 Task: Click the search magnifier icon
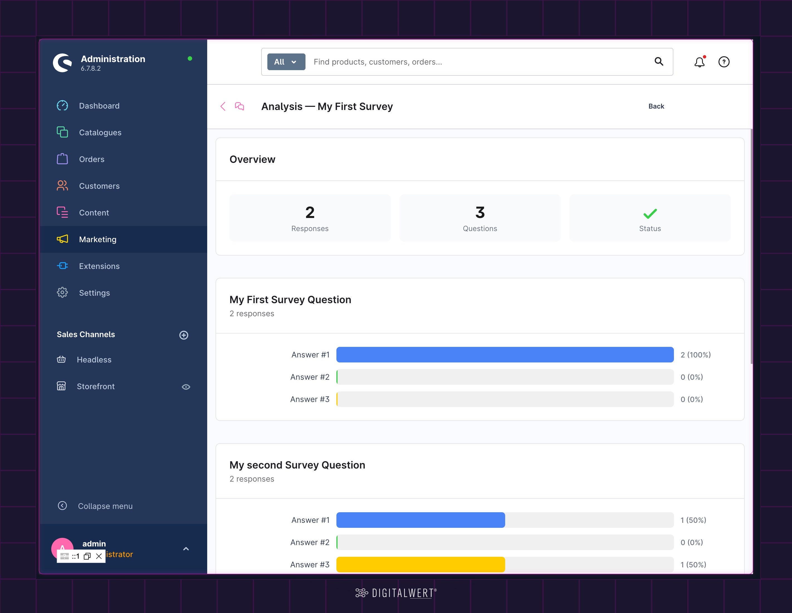coord(659,62)
